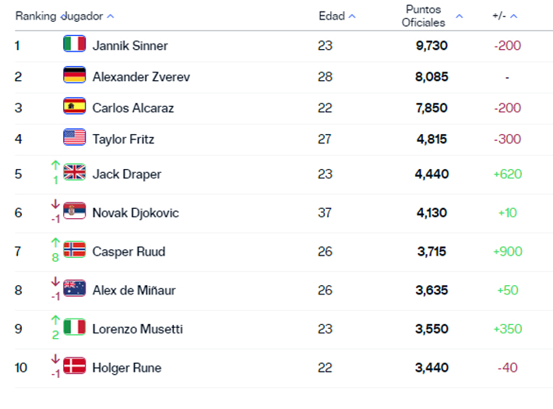Sort by +/- column arrow
This screenshot has width=553, height=409.
point(514,16)
